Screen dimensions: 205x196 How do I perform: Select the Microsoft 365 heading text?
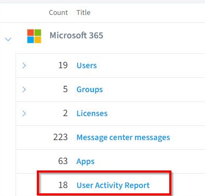(76, 35)
